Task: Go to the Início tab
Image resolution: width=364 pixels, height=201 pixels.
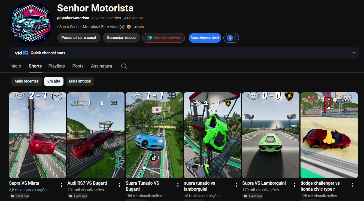Action: coord(16,66)
